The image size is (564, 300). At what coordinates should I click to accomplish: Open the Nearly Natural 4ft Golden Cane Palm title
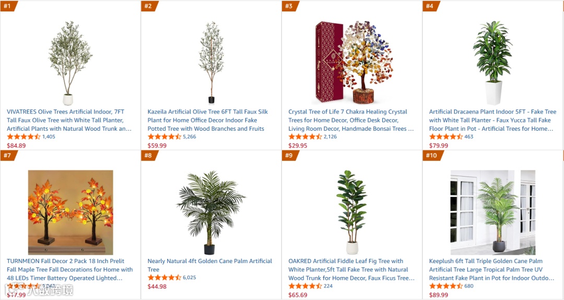[x=210, y=265]
